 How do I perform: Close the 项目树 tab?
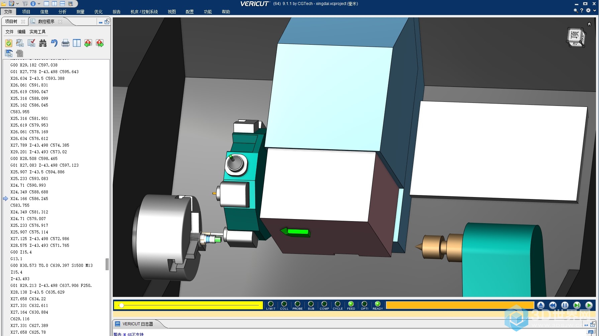click(x=23, y=21)
